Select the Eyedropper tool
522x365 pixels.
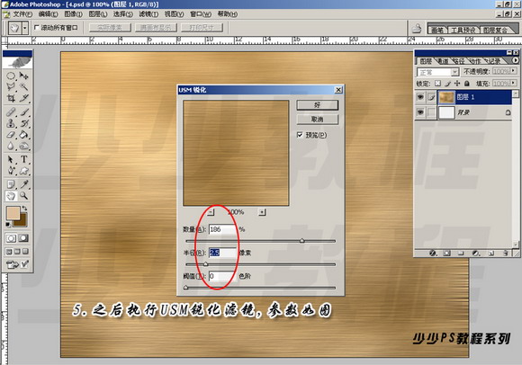tap(24, 184)
